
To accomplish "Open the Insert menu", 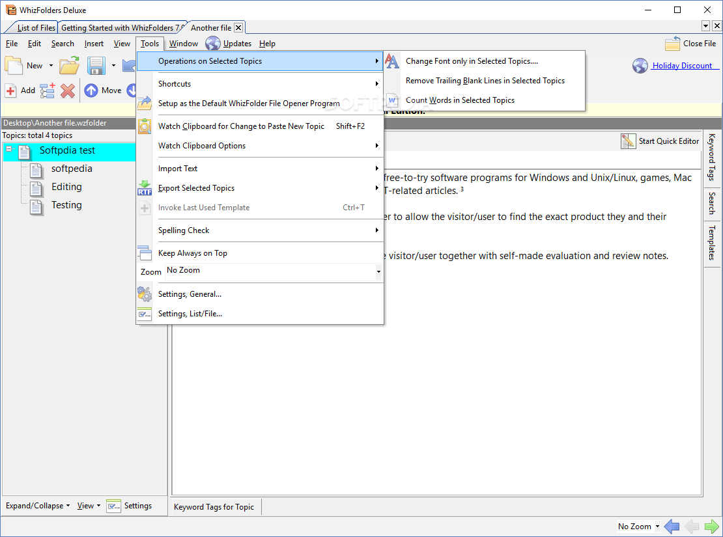I will (x=94, y=44).
